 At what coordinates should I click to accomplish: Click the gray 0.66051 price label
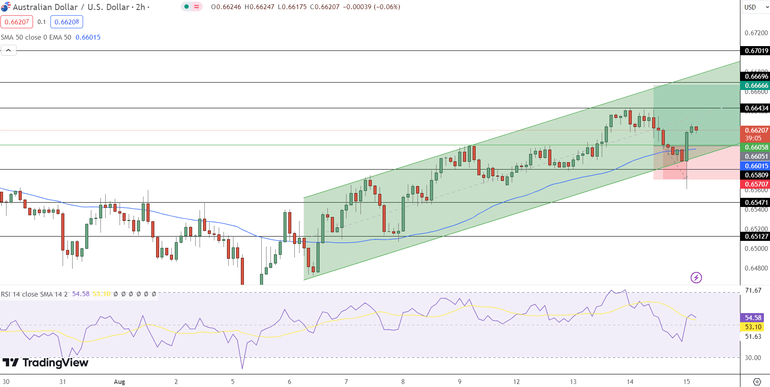click(756, 157)
